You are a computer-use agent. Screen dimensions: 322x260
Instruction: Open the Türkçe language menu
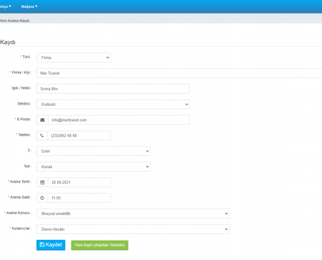coord(5,6)
